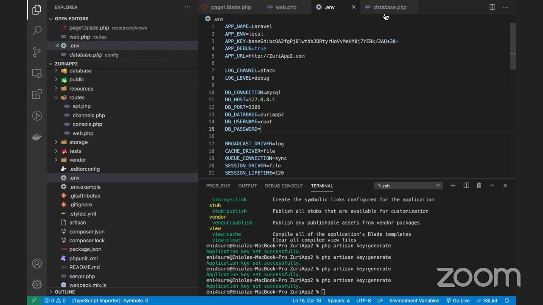543x305 pixels.
Task: Open the Problems panel tab
Action: click(218, 186)
